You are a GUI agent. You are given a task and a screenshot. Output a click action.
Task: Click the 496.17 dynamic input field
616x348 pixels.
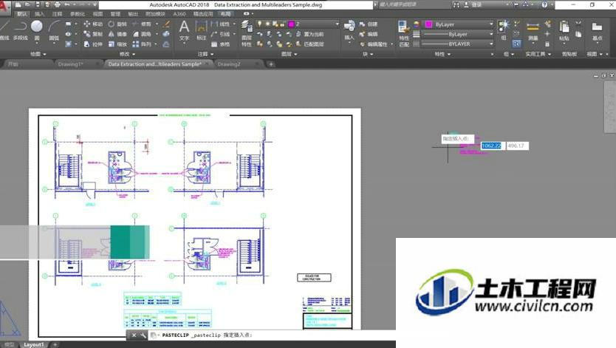[x=517, y=146]
